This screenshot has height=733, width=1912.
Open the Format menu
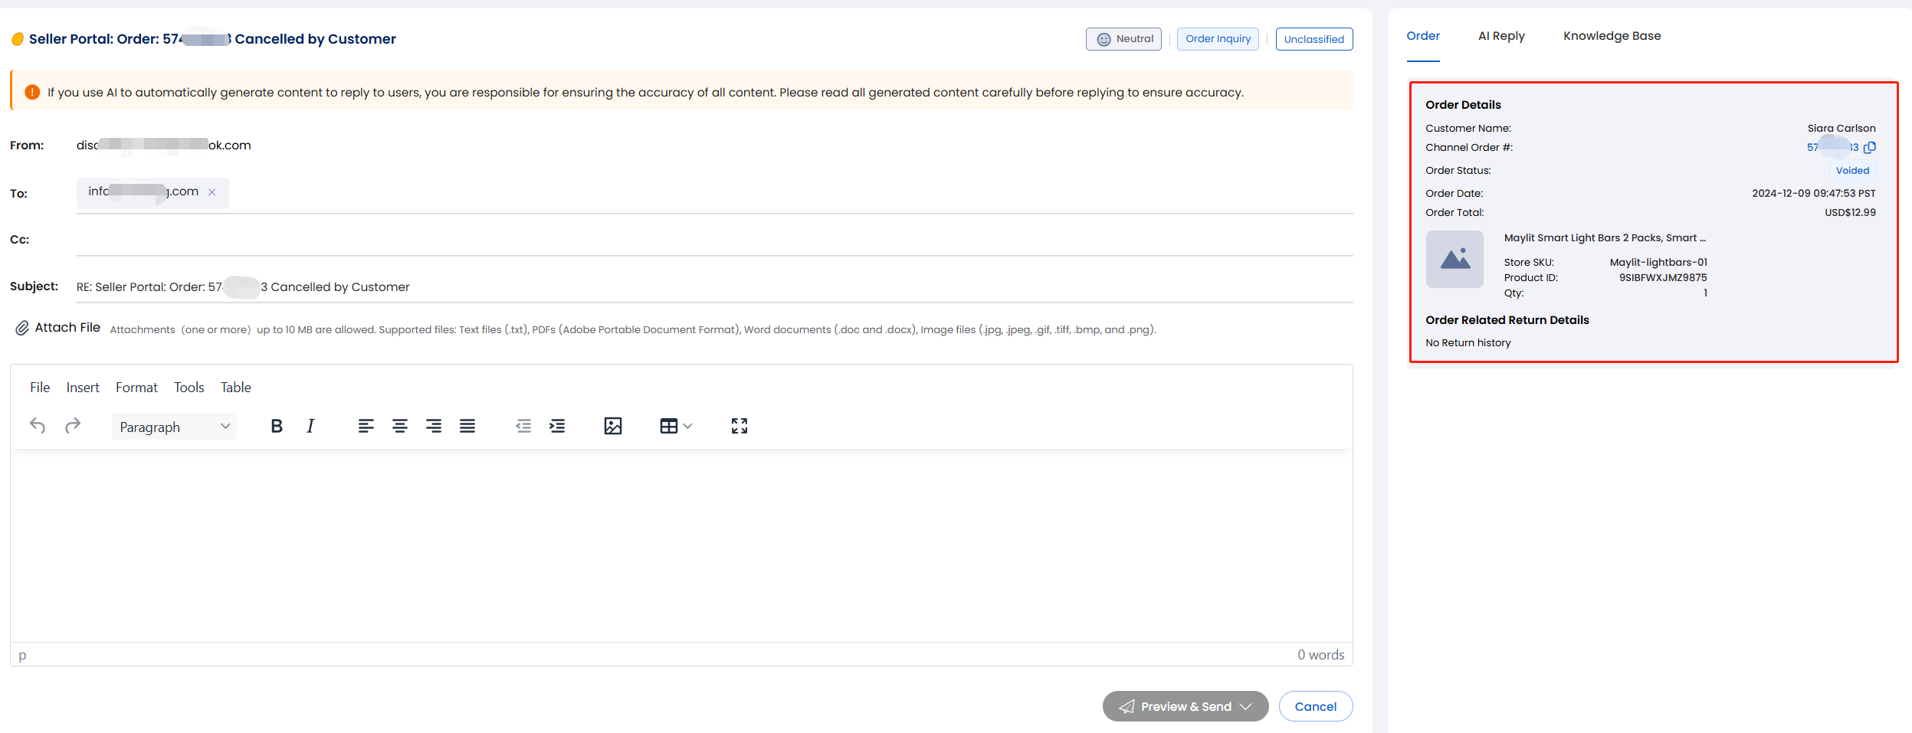tap(136, 388)
